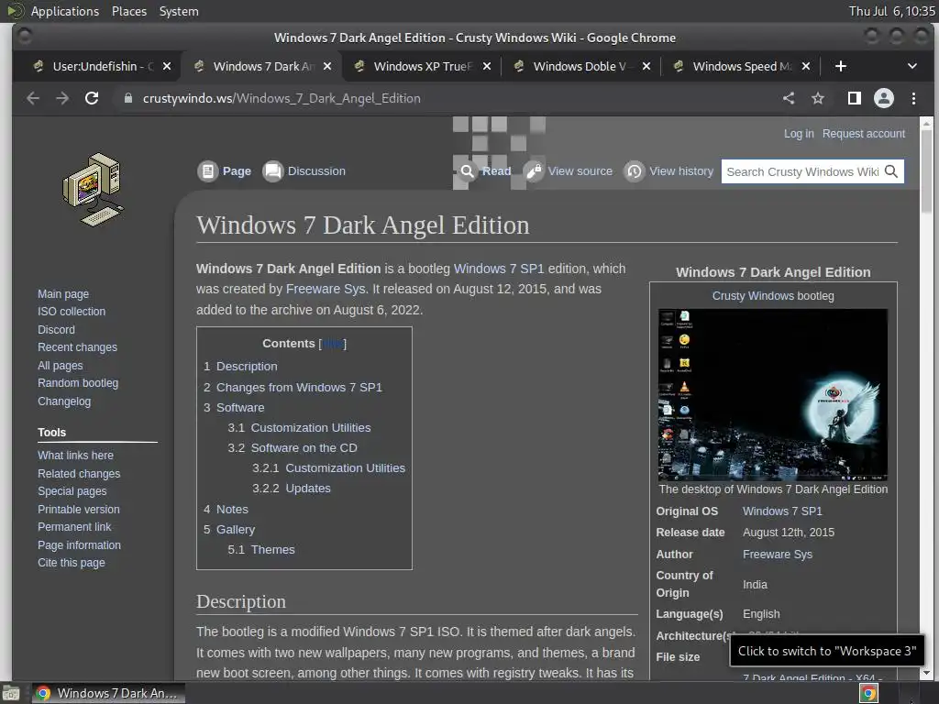Click the Read magnifier icon
This screenshot has height=704, width=939.
coord(467,171)
